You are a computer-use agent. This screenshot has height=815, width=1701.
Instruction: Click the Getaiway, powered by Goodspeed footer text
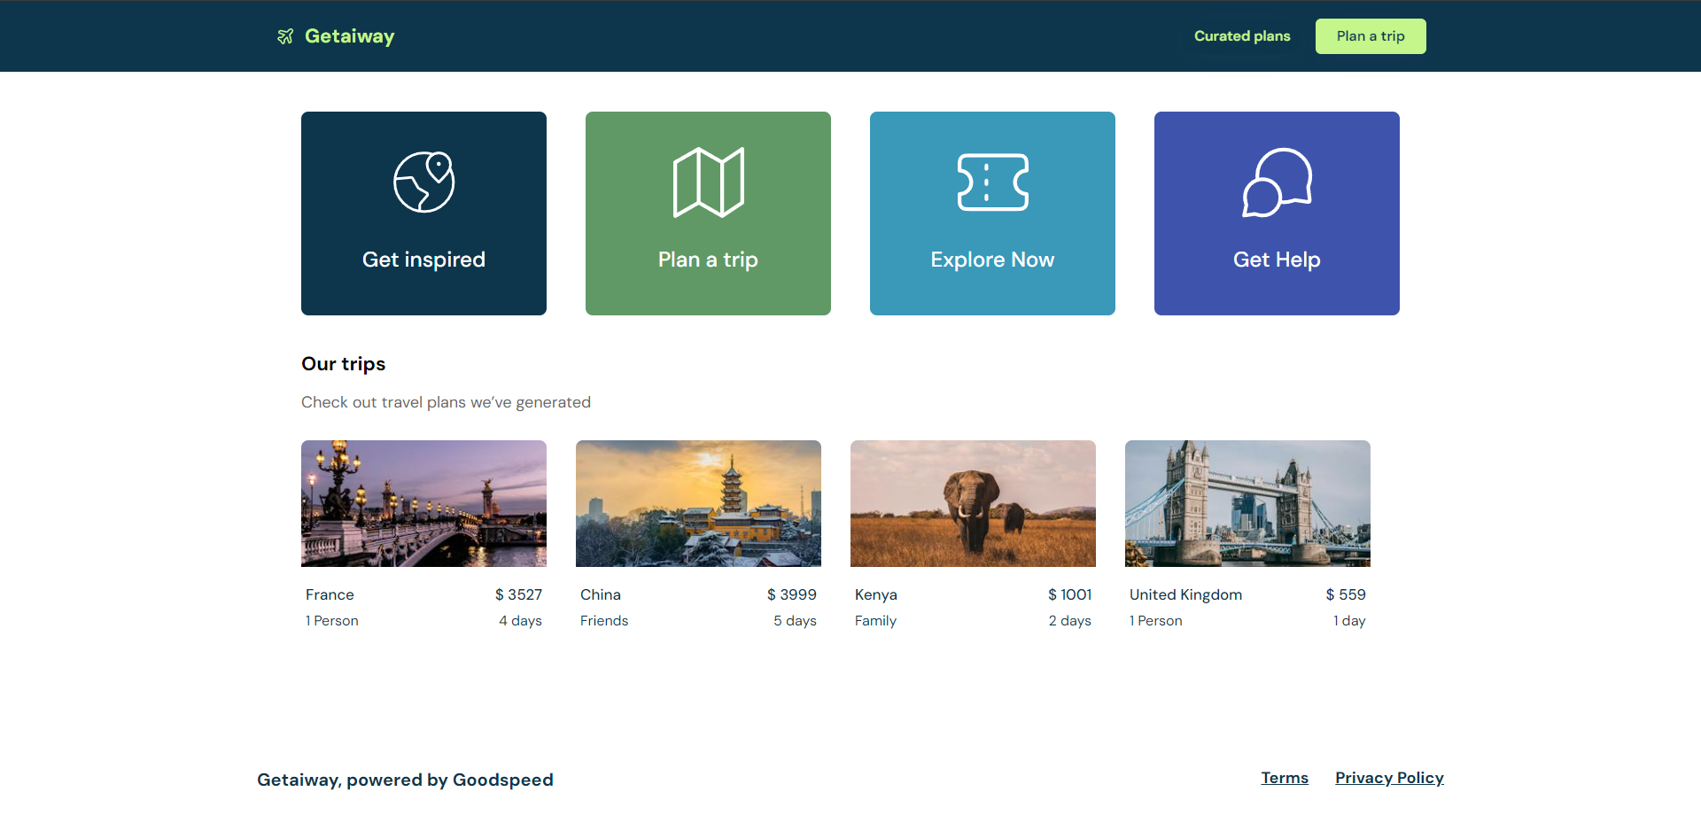[405, 780]
